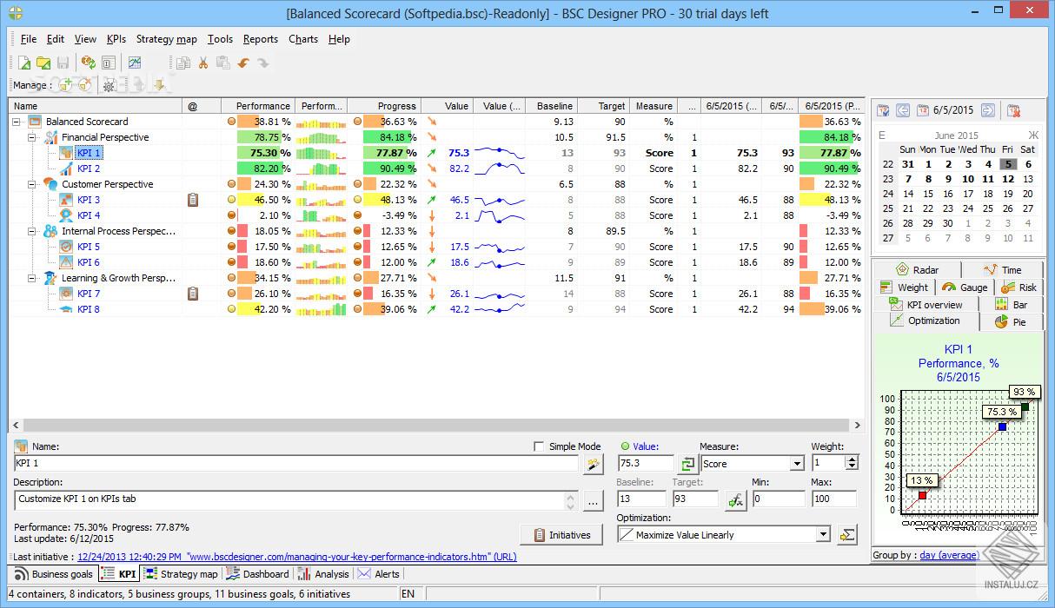Switch to the Strategy map bottom tab
This screenshot has height=608, width=1055.
pos(181,574)
